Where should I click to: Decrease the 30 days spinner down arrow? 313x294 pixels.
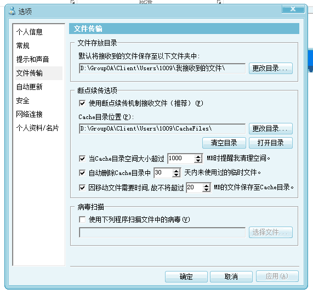tap(176, 175)
